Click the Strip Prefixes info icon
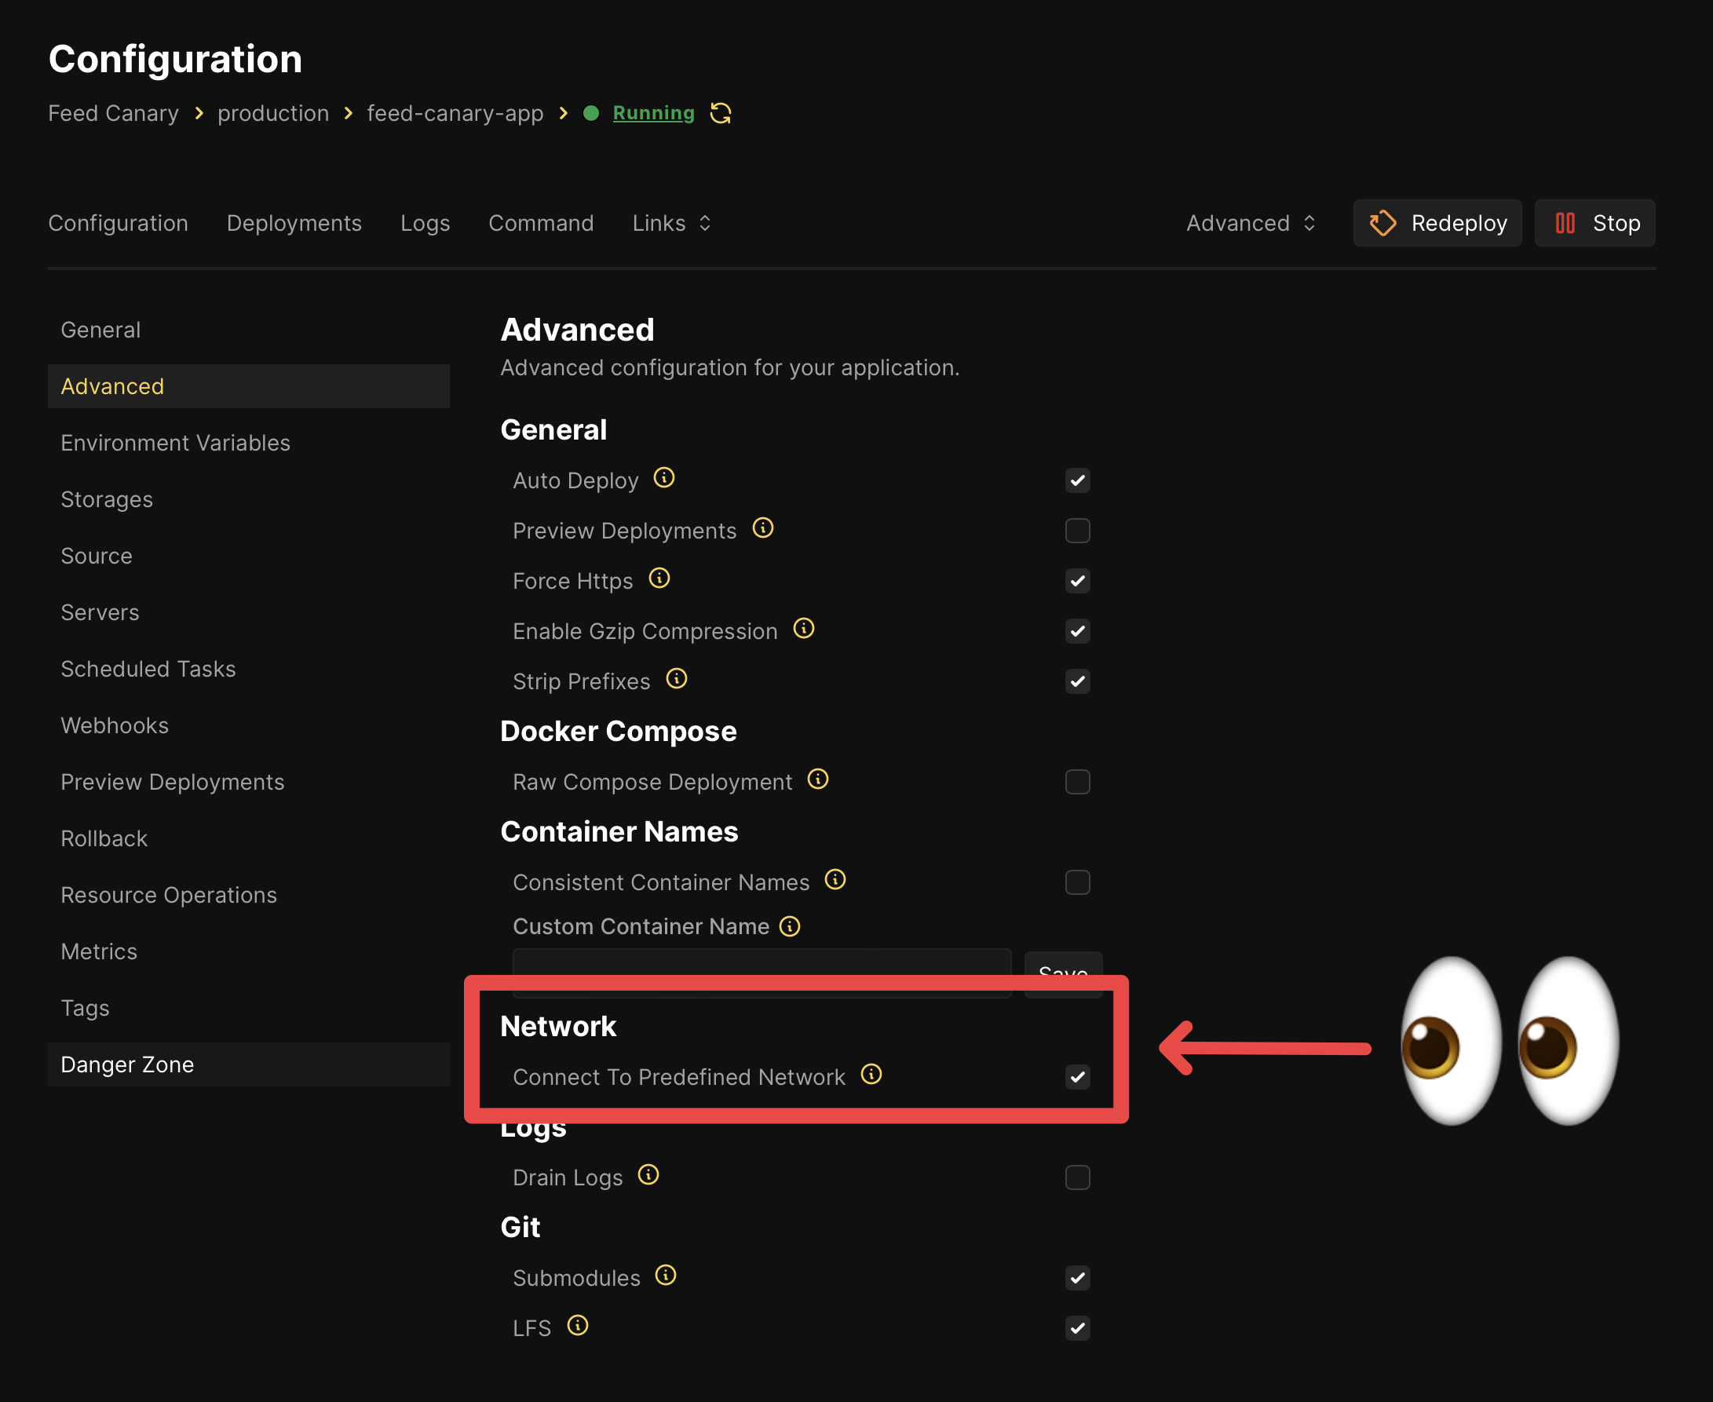The image size is (1713, 1402). coord(677,679)
